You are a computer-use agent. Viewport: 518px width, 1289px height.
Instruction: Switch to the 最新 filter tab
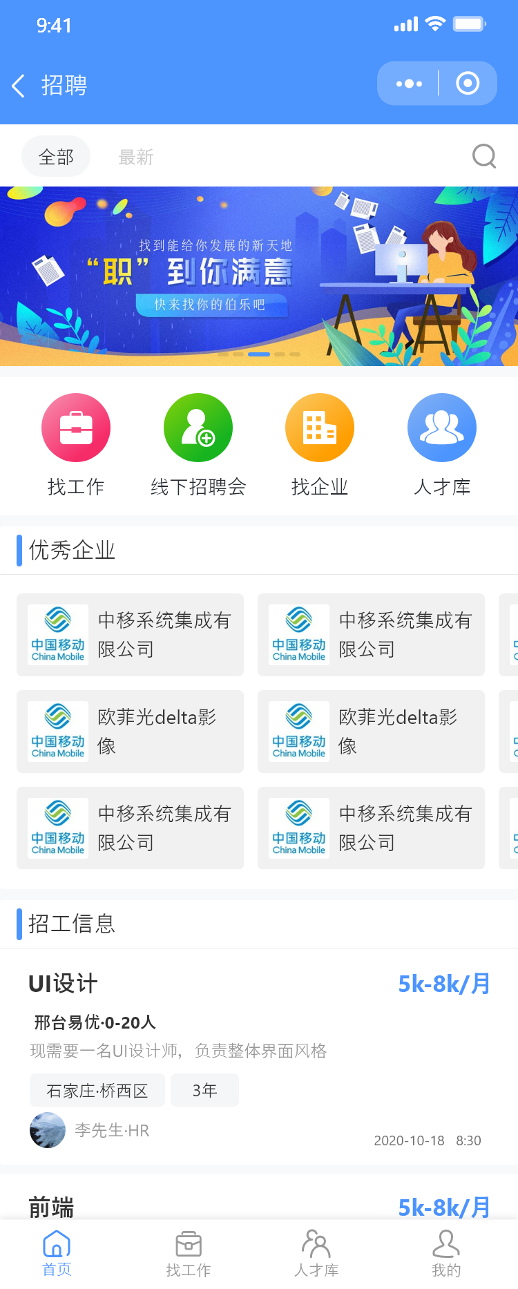135,157
